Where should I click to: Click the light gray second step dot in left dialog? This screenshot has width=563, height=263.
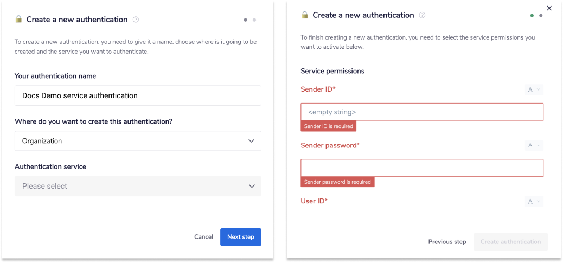(254, 20)
